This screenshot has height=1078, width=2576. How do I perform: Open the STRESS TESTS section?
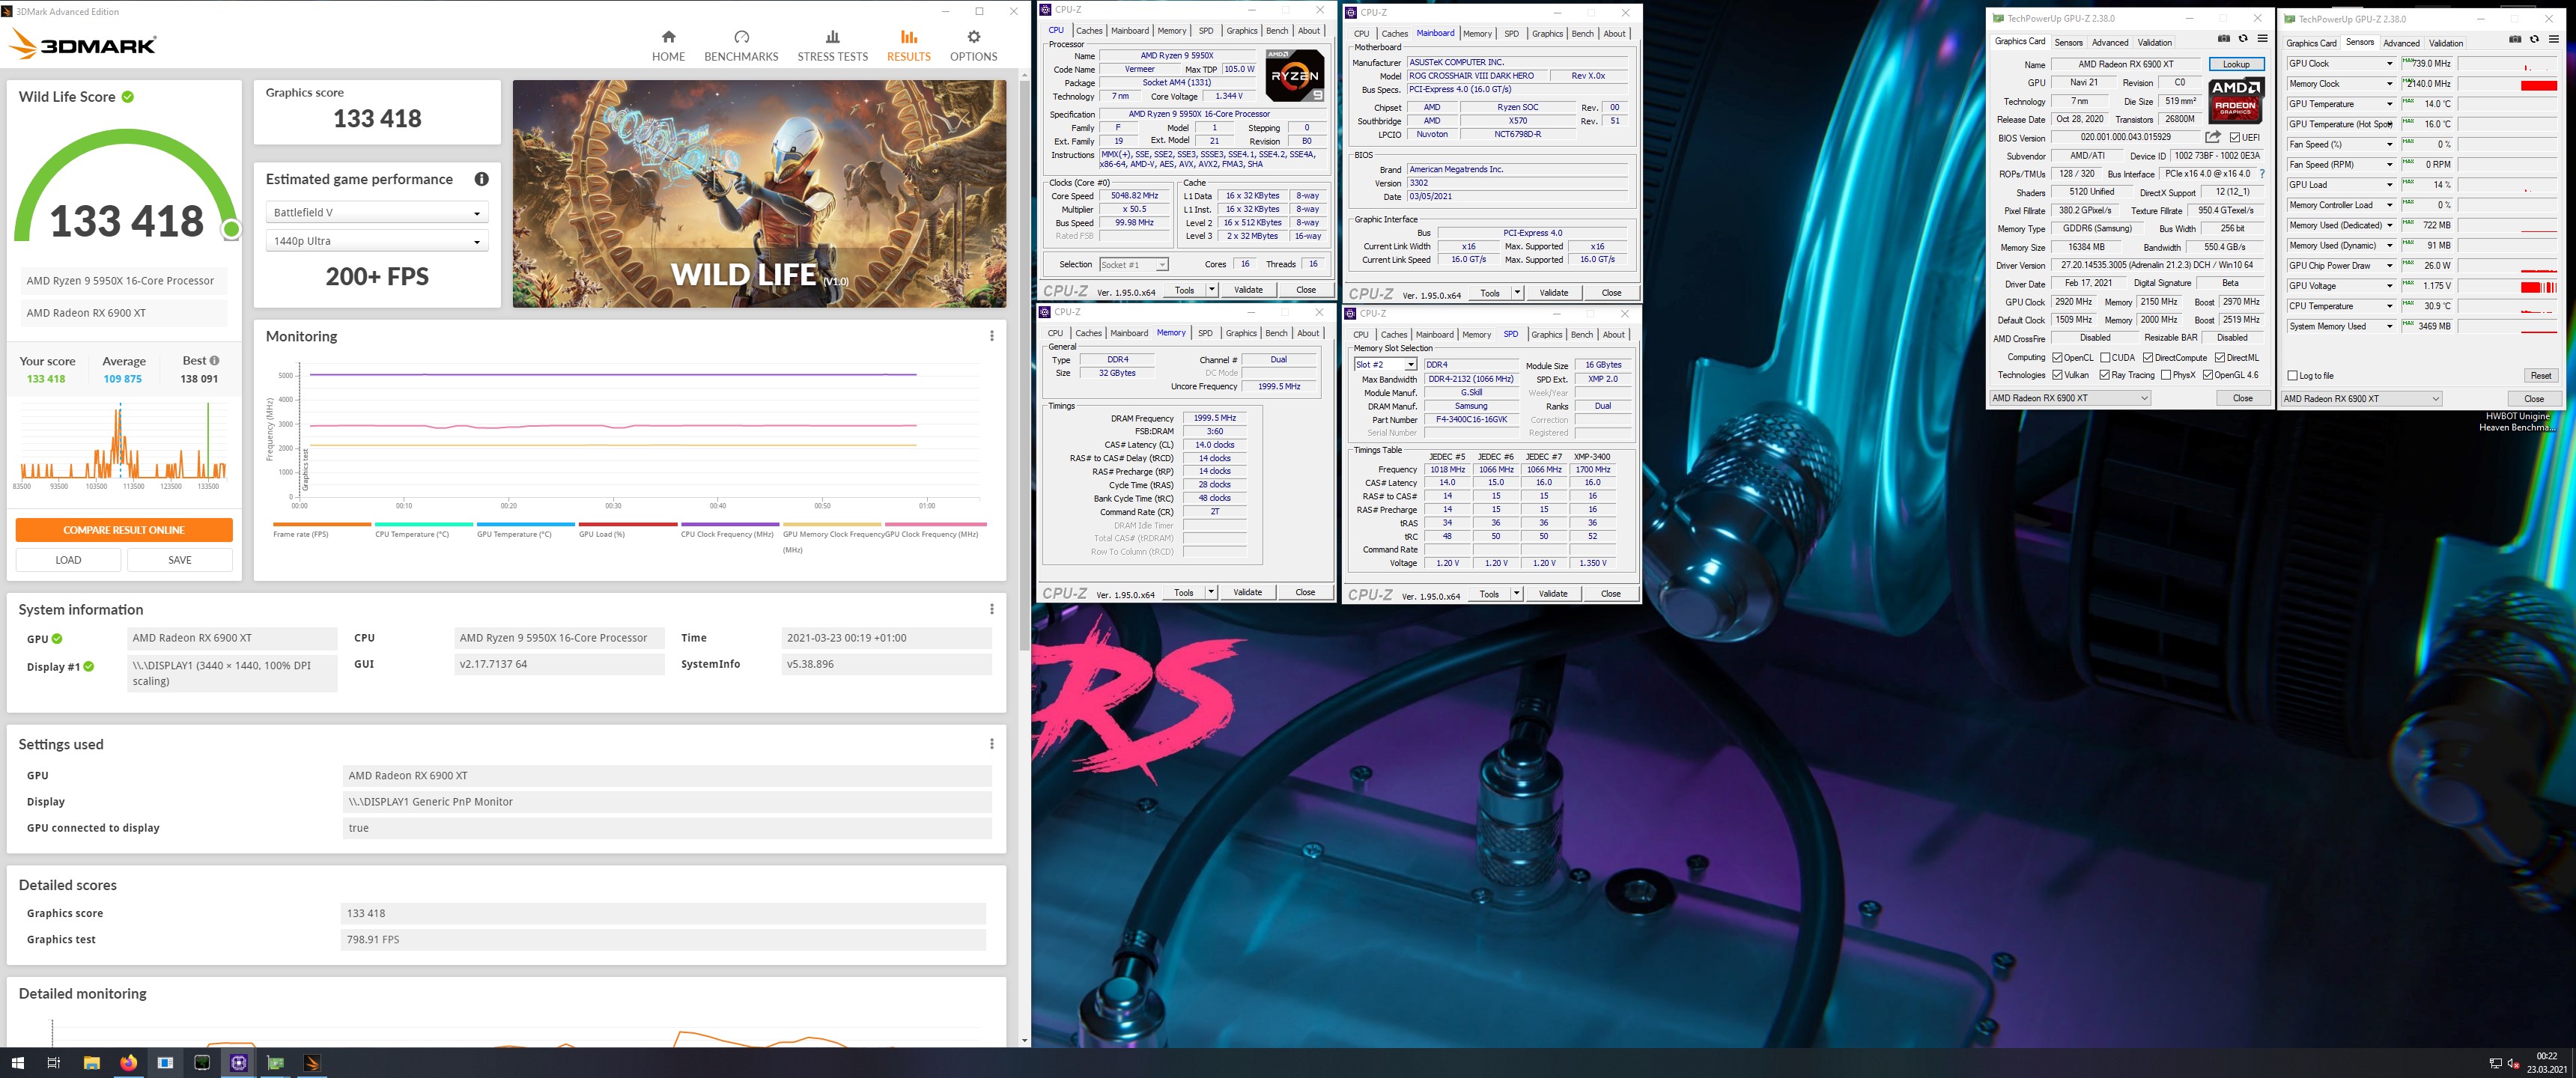point(832,46)
